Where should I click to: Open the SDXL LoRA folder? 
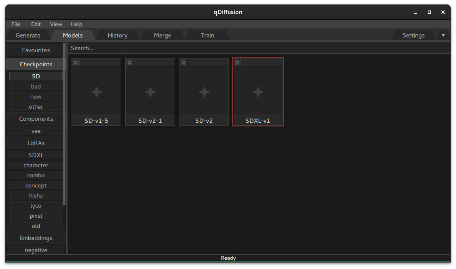(x=36, y=155)
